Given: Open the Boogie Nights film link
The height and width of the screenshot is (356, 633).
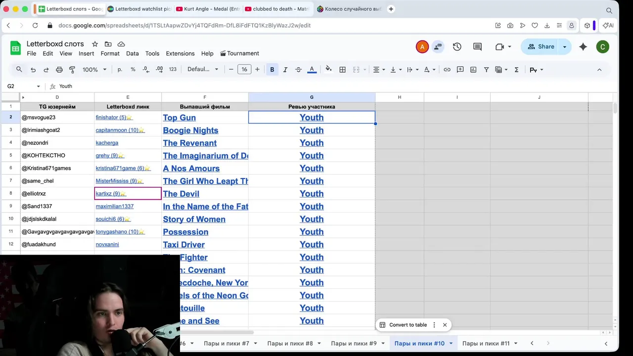Looking at the screenshot, I should pos(190,131).
